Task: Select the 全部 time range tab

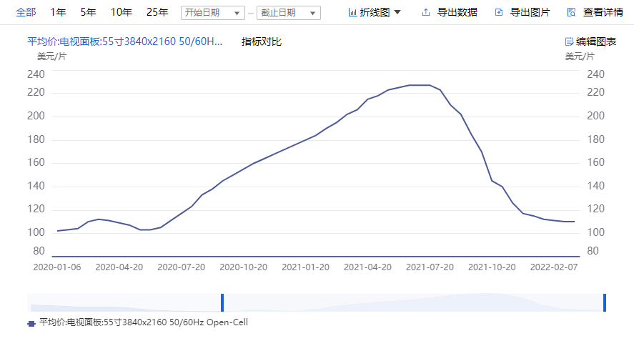Action: 26,12
